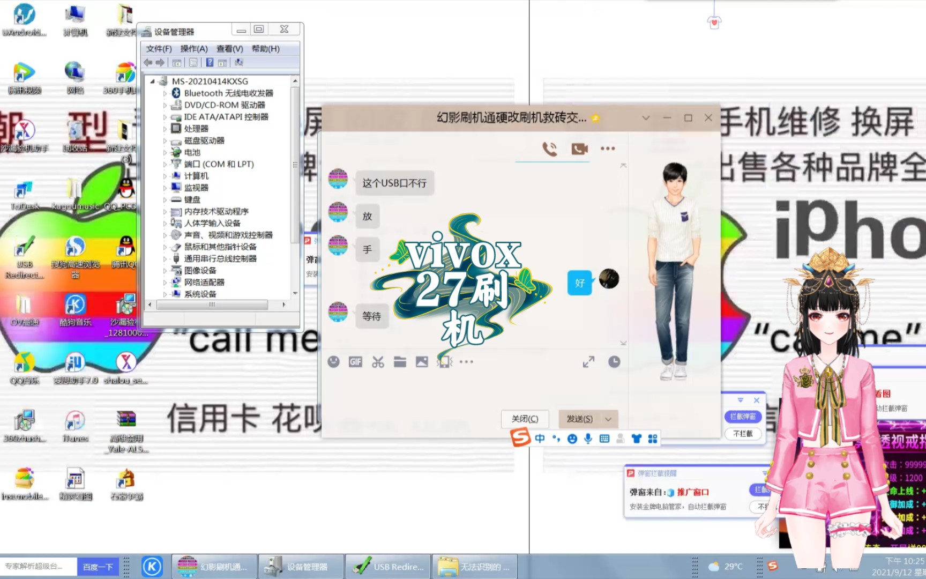Screen dimensions: 926x579
Task: Start a voice call in the QQ chat
Action: coord(549,149)
